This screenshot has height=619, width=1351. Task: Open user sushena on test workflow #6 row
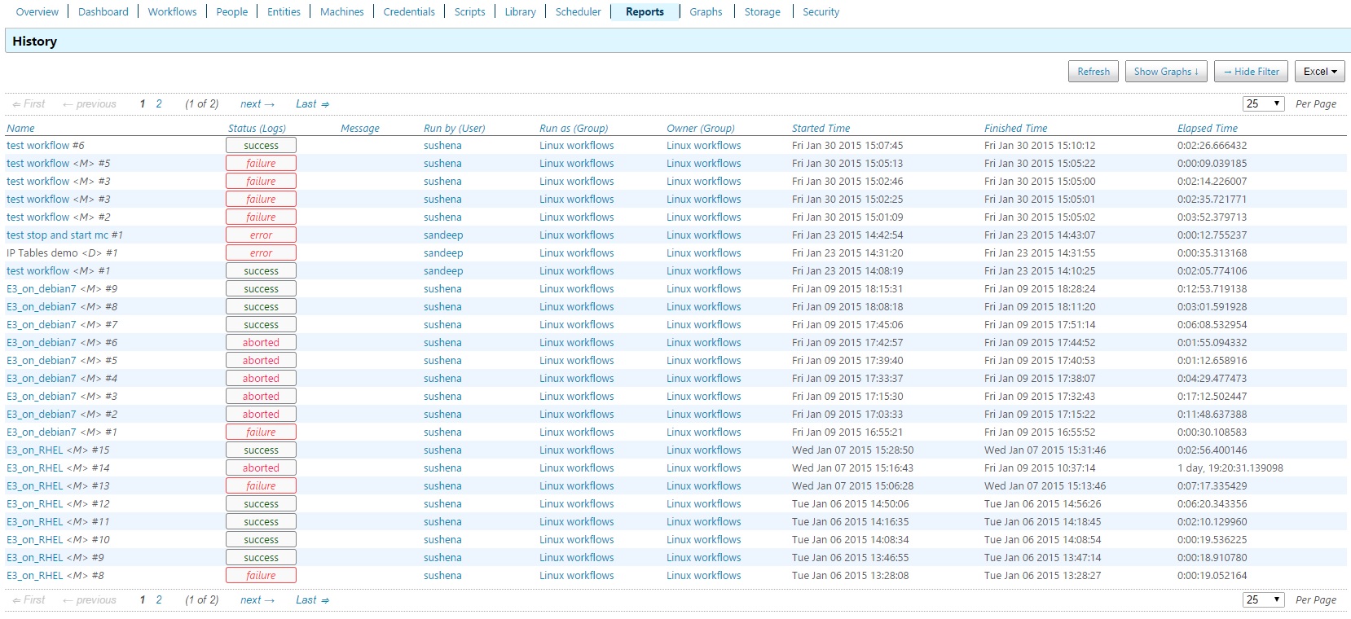[x=442, y=145]
